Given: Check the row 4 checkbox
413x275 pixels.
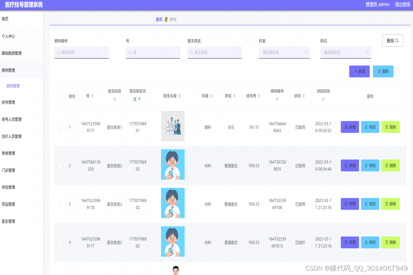Looking at the screenshot, I should [60, 242].
